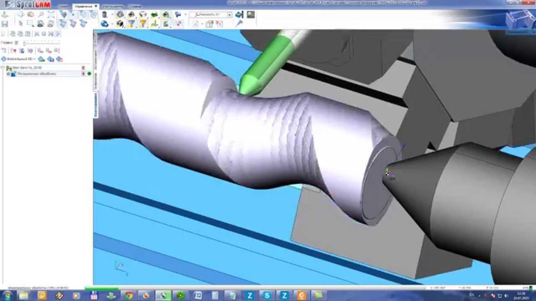
Task: Click the yellow funnel filter icon
Action: pos(143,24)
